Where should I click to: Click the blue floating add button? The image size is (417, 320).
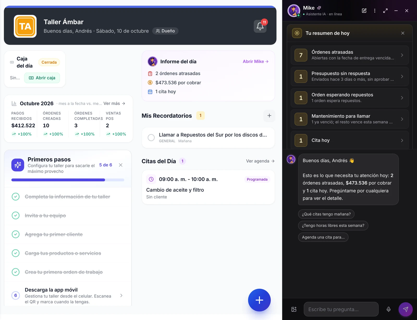tap(259, 300)
